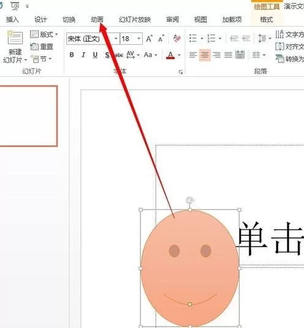Increase the list indent level
304x328 pixels.
coord(246,39)
